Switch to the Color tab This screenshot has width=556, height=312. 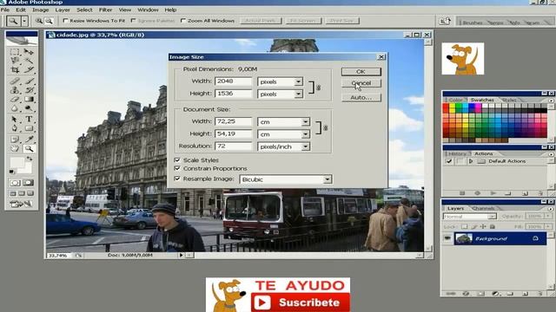coord(455,101)
